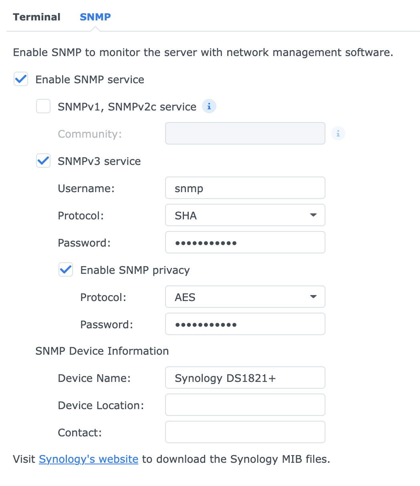
Task: Click the SNMPv3 service label text
Action: tap(99, 161)
